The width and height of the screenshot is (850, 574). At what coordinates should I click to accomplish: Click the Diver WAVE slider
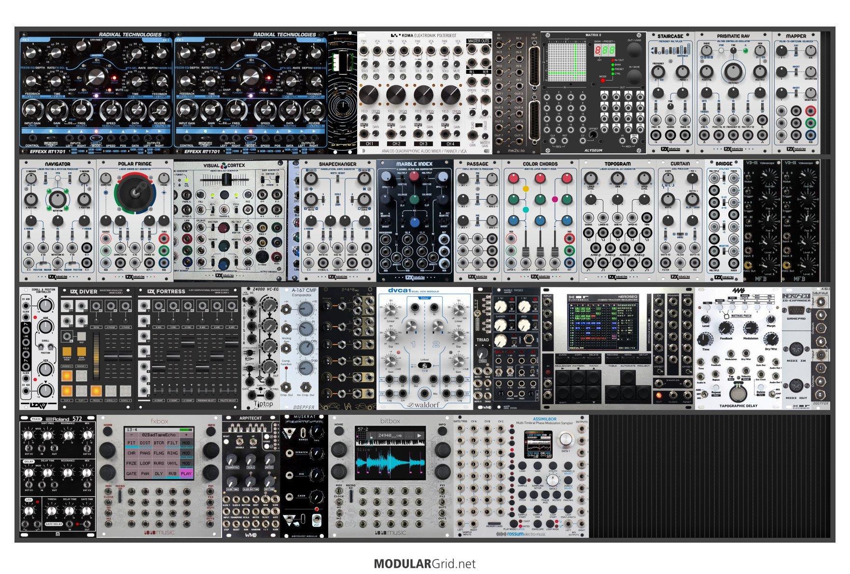pos(97,356)
